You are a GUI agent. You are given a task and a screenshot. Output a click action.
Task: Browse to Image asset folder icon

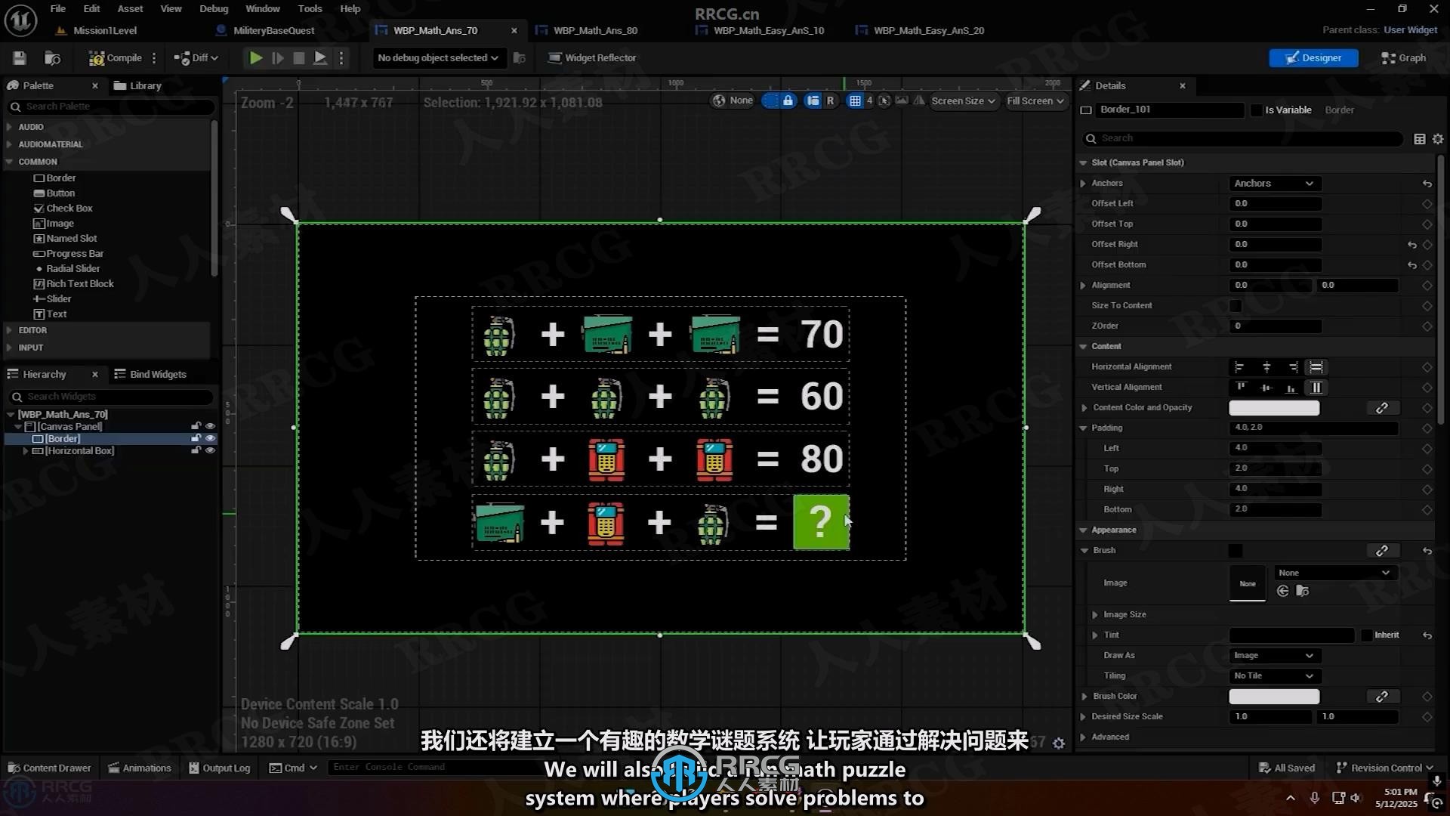tap(1302, 592)
